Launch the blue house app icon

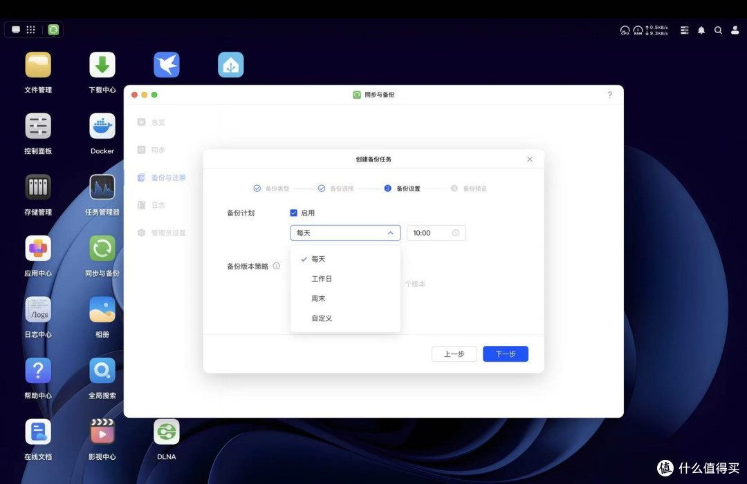(x=230, y=65)
